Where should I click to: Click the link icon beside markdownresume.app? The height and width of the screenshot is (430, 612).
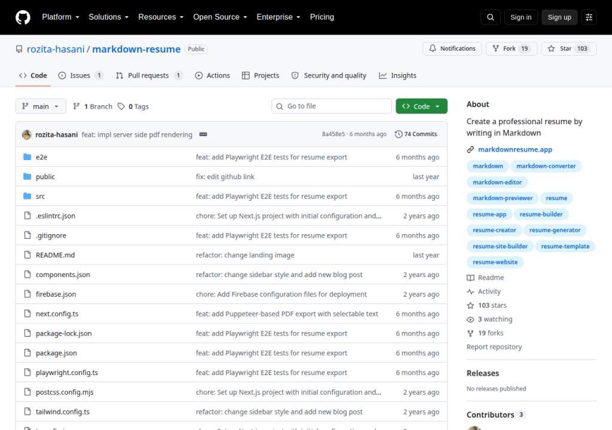[x=470, y=149]
